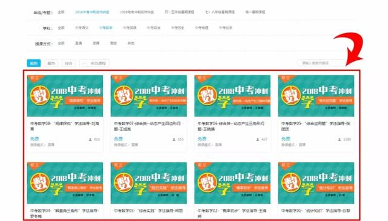Pick the 中考政治 subject filter
This screenshot has width=388, height=221.
153,28
